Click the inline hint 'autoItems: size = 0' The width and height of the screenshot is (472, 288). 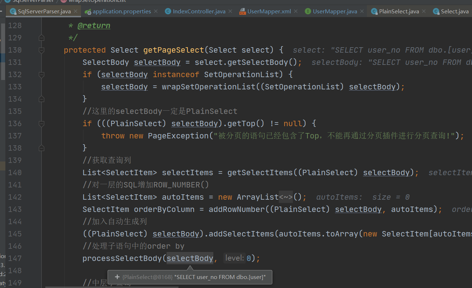pyautogui.click(x=363, y=197)
